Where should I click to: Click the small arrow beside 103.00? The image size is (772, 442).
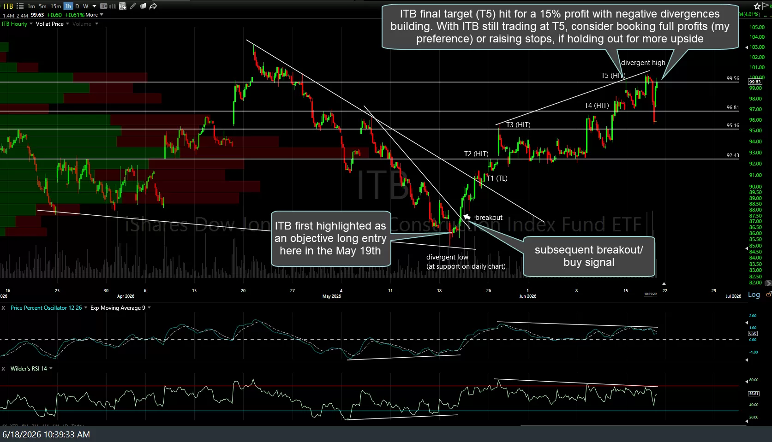pyautogui.click(x=747, y=47)
